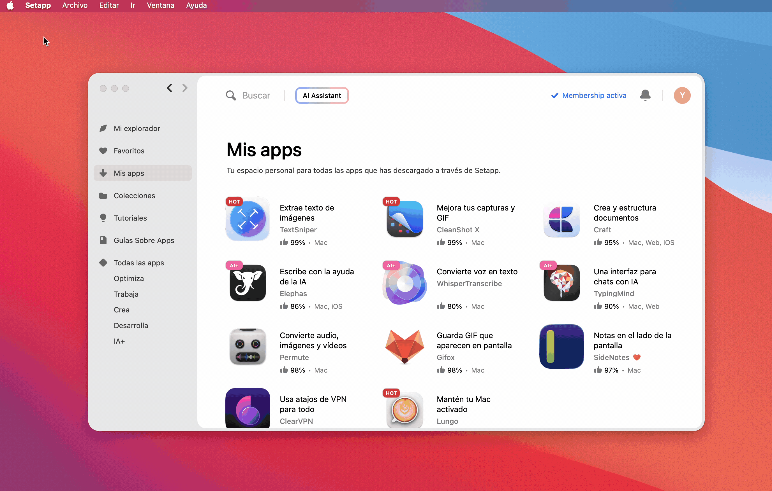
Task: Open the Ir menu
Action: click(133, 5)
